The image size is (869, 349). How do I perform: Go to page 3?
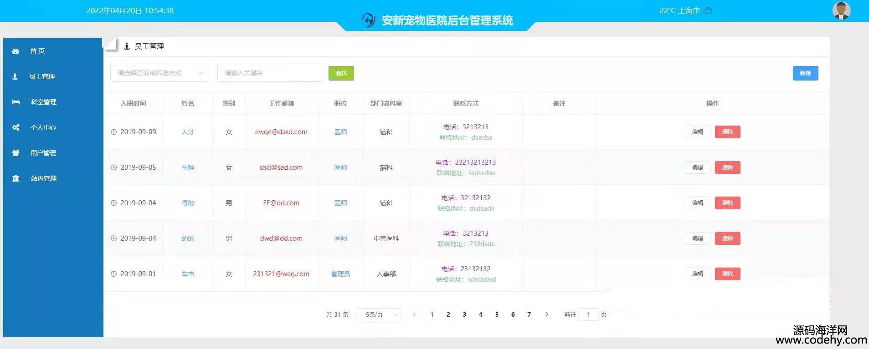464,314
